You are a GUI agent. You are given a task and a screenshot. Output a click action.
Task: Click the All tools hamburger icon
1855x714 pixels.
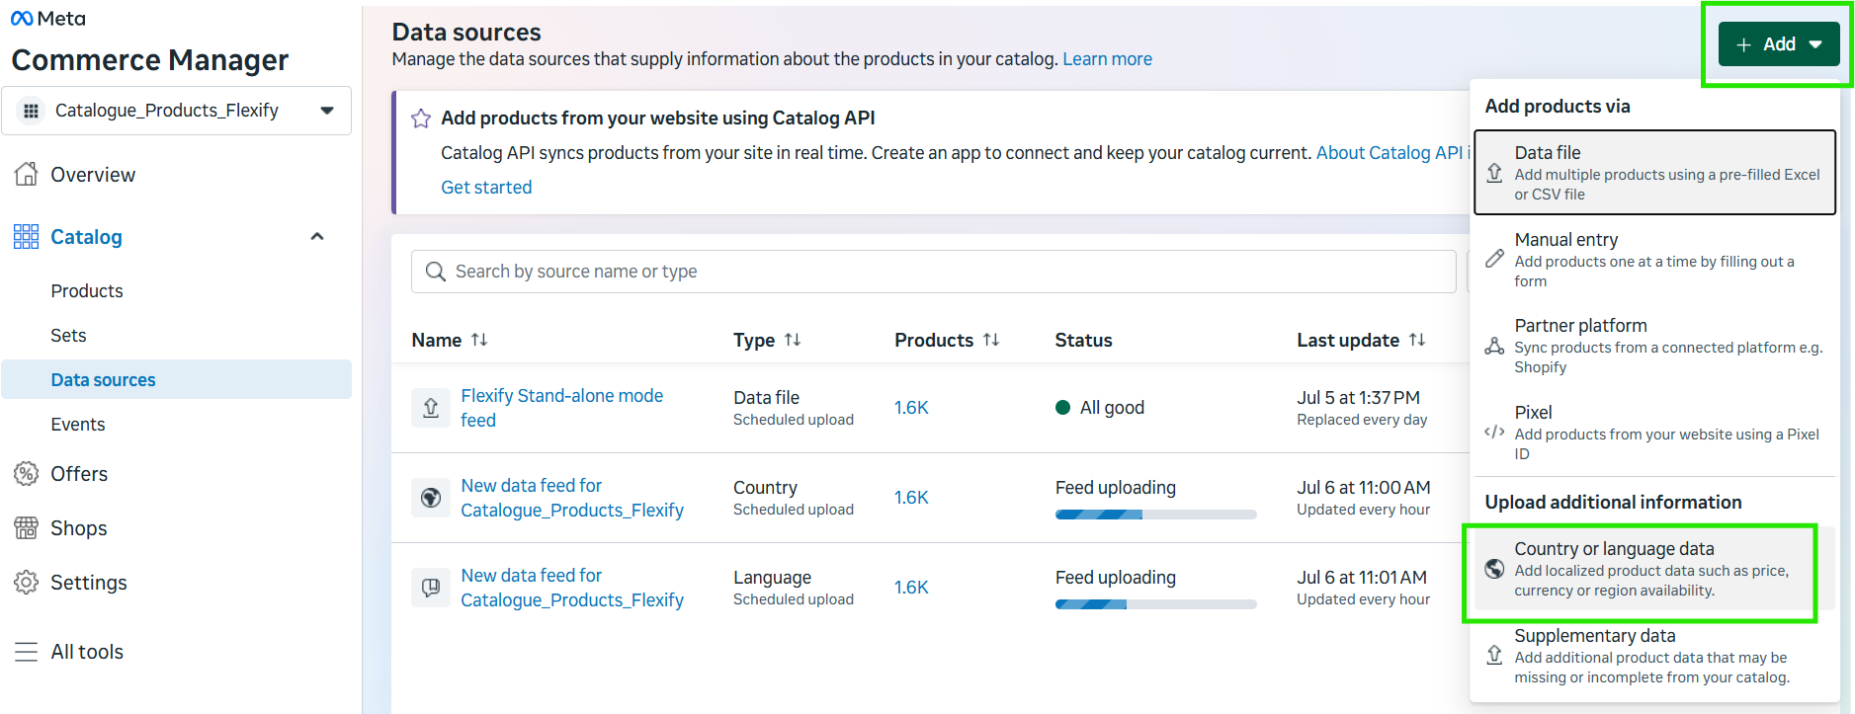click(x=26, y=652)
